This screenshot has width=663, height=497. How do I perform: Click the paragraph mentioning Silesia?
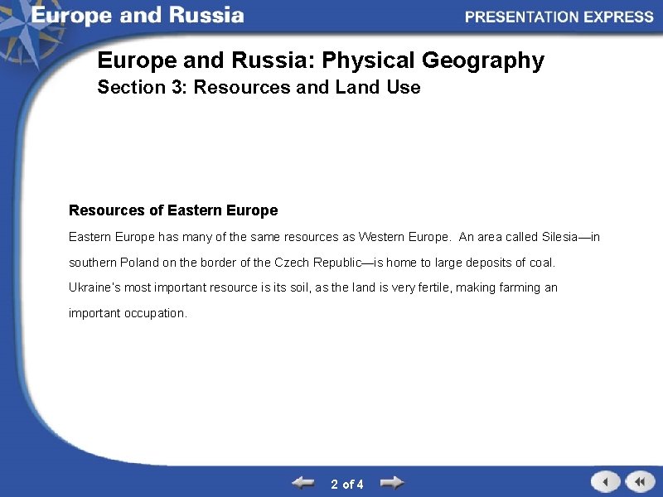pyautogui.click(x=331, y=237)
